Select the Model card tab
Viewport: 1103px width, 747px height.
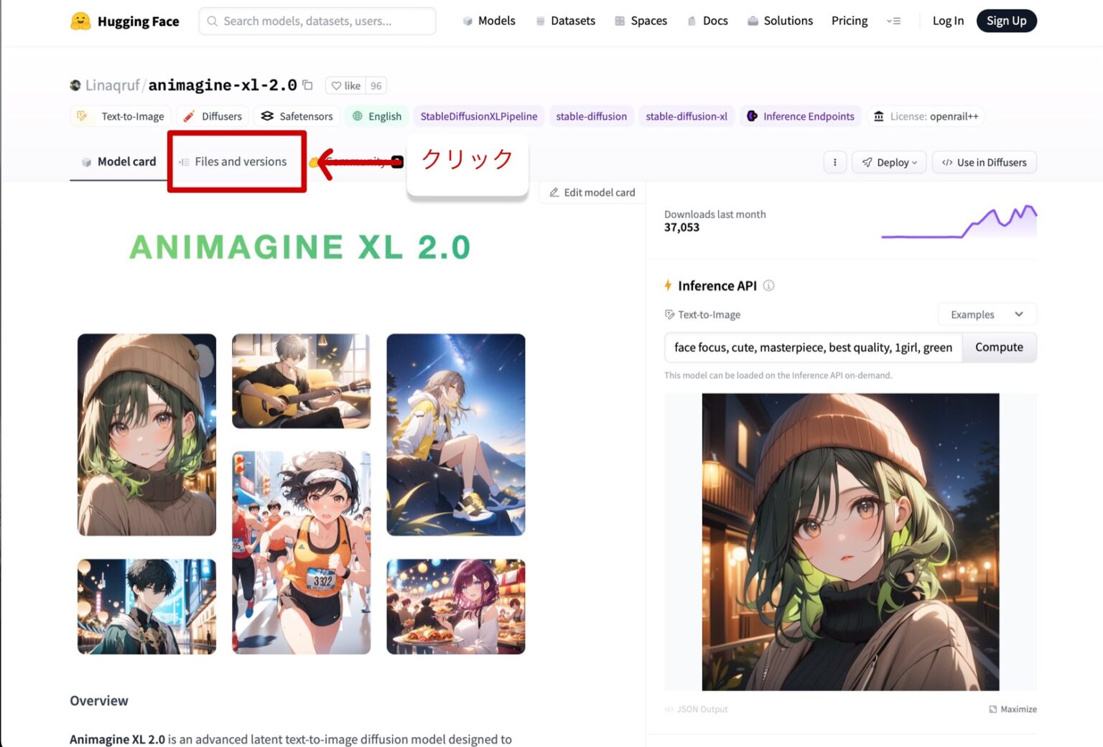click(x=126, y=161)
